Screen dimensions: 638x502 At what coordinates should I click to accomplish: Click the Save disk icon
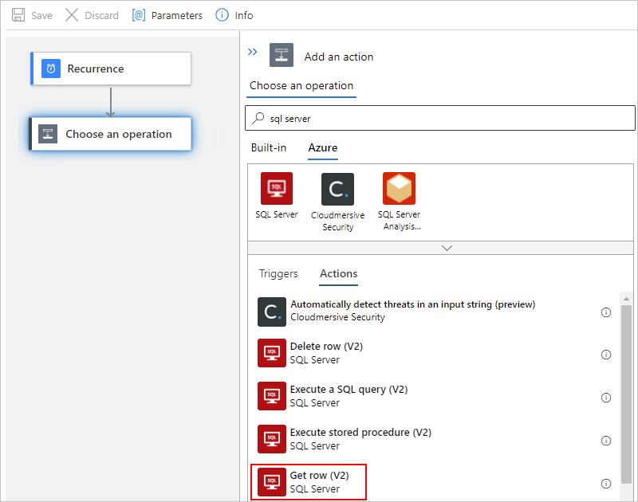pos(18,15)
